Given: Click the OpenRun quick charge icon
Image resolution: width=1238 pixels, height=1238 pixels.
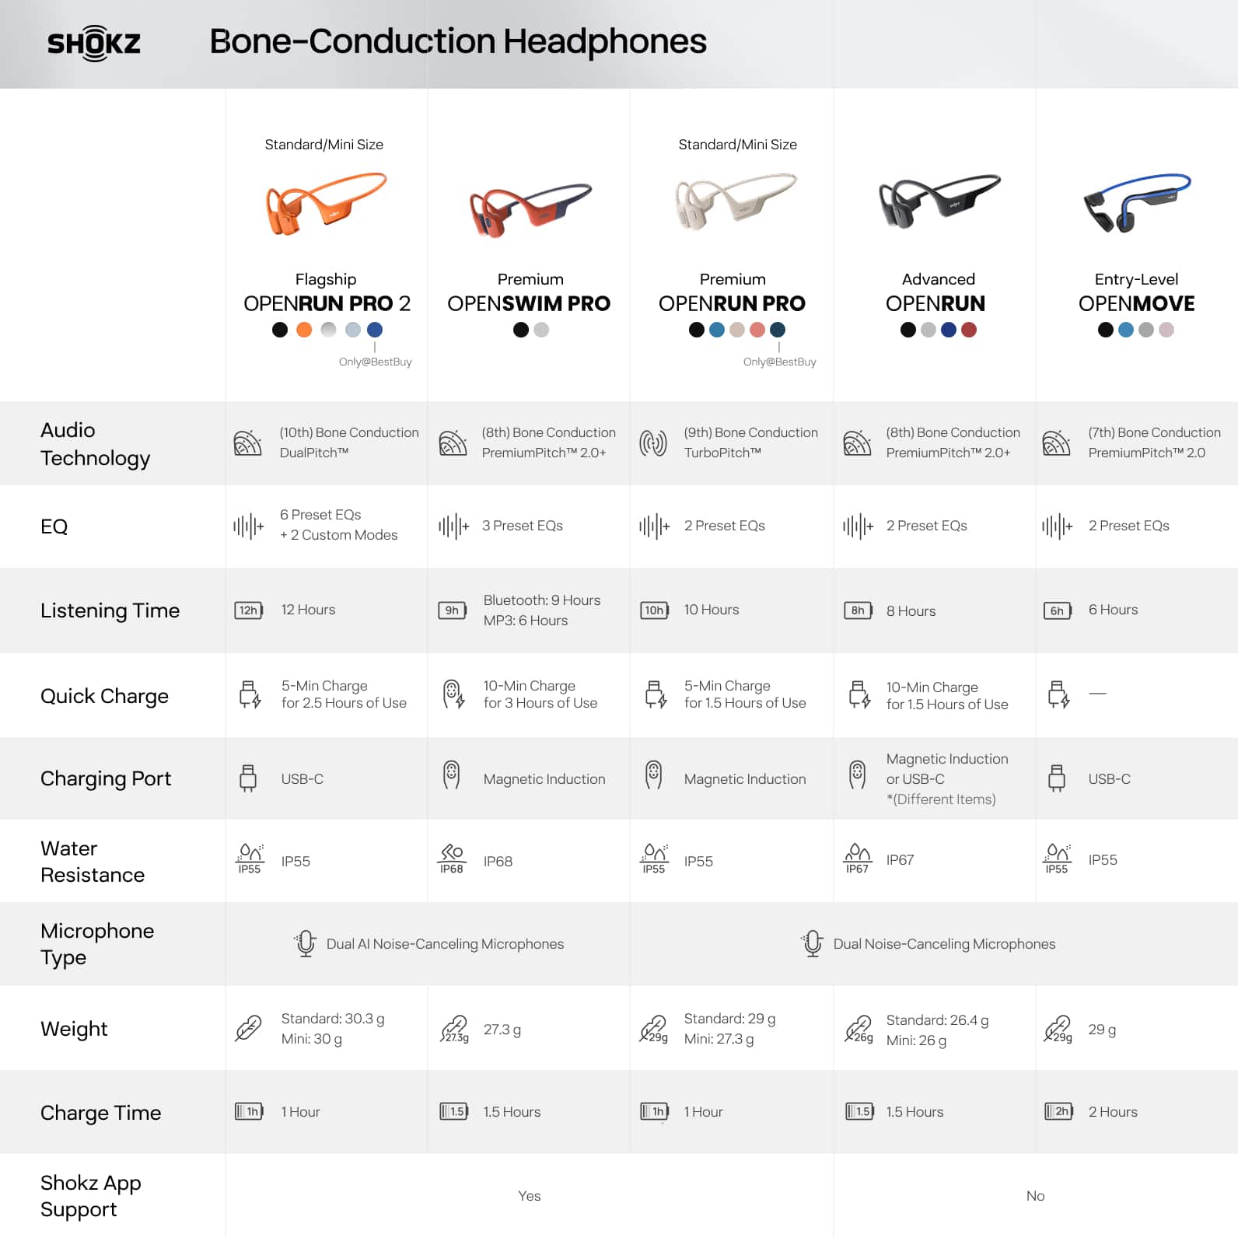Looking at the screenshot, I should (x=859, y=694).
